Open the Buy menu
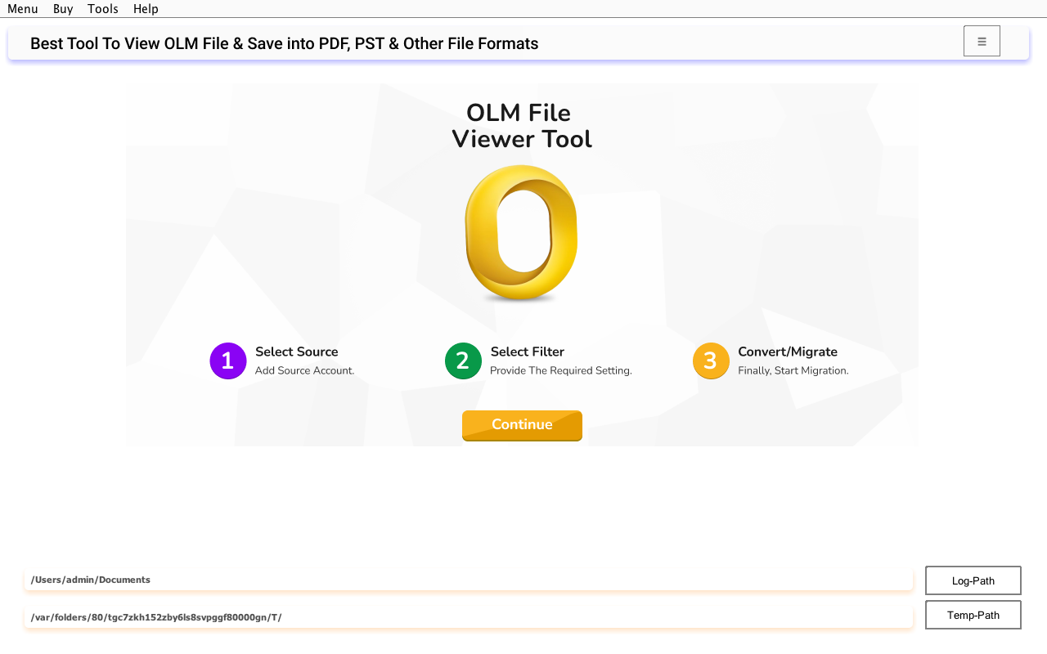 point(63,9)
